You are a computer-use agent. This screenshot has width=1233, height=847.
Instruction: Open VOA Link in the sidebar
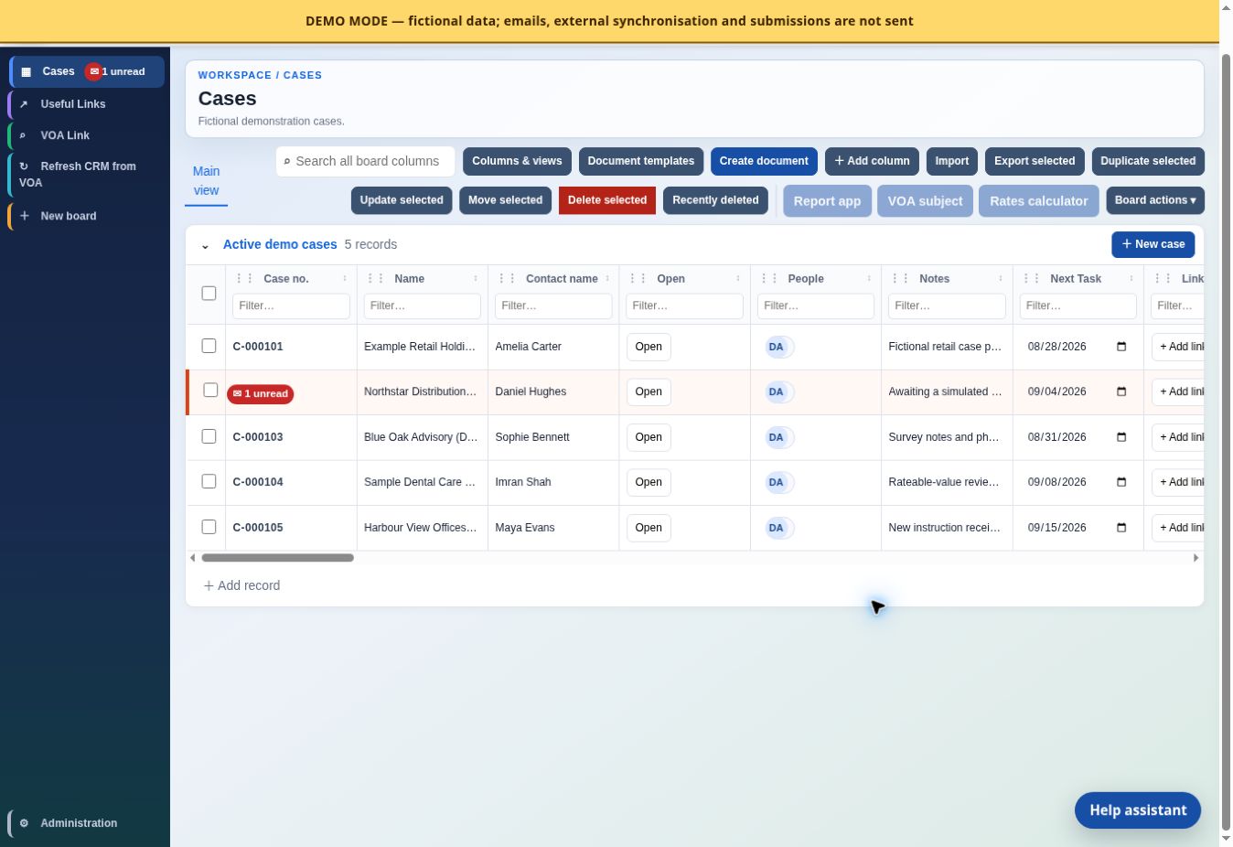pos(87,135)
